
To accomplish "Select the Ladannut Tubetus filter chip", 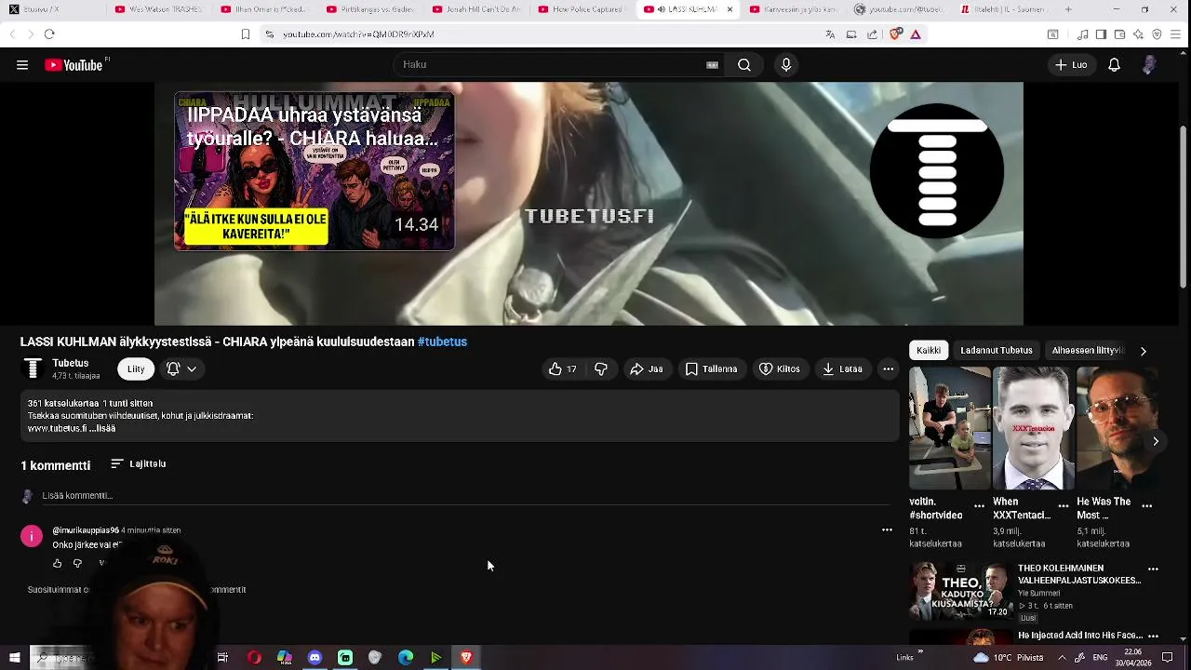I will [997, 351].
